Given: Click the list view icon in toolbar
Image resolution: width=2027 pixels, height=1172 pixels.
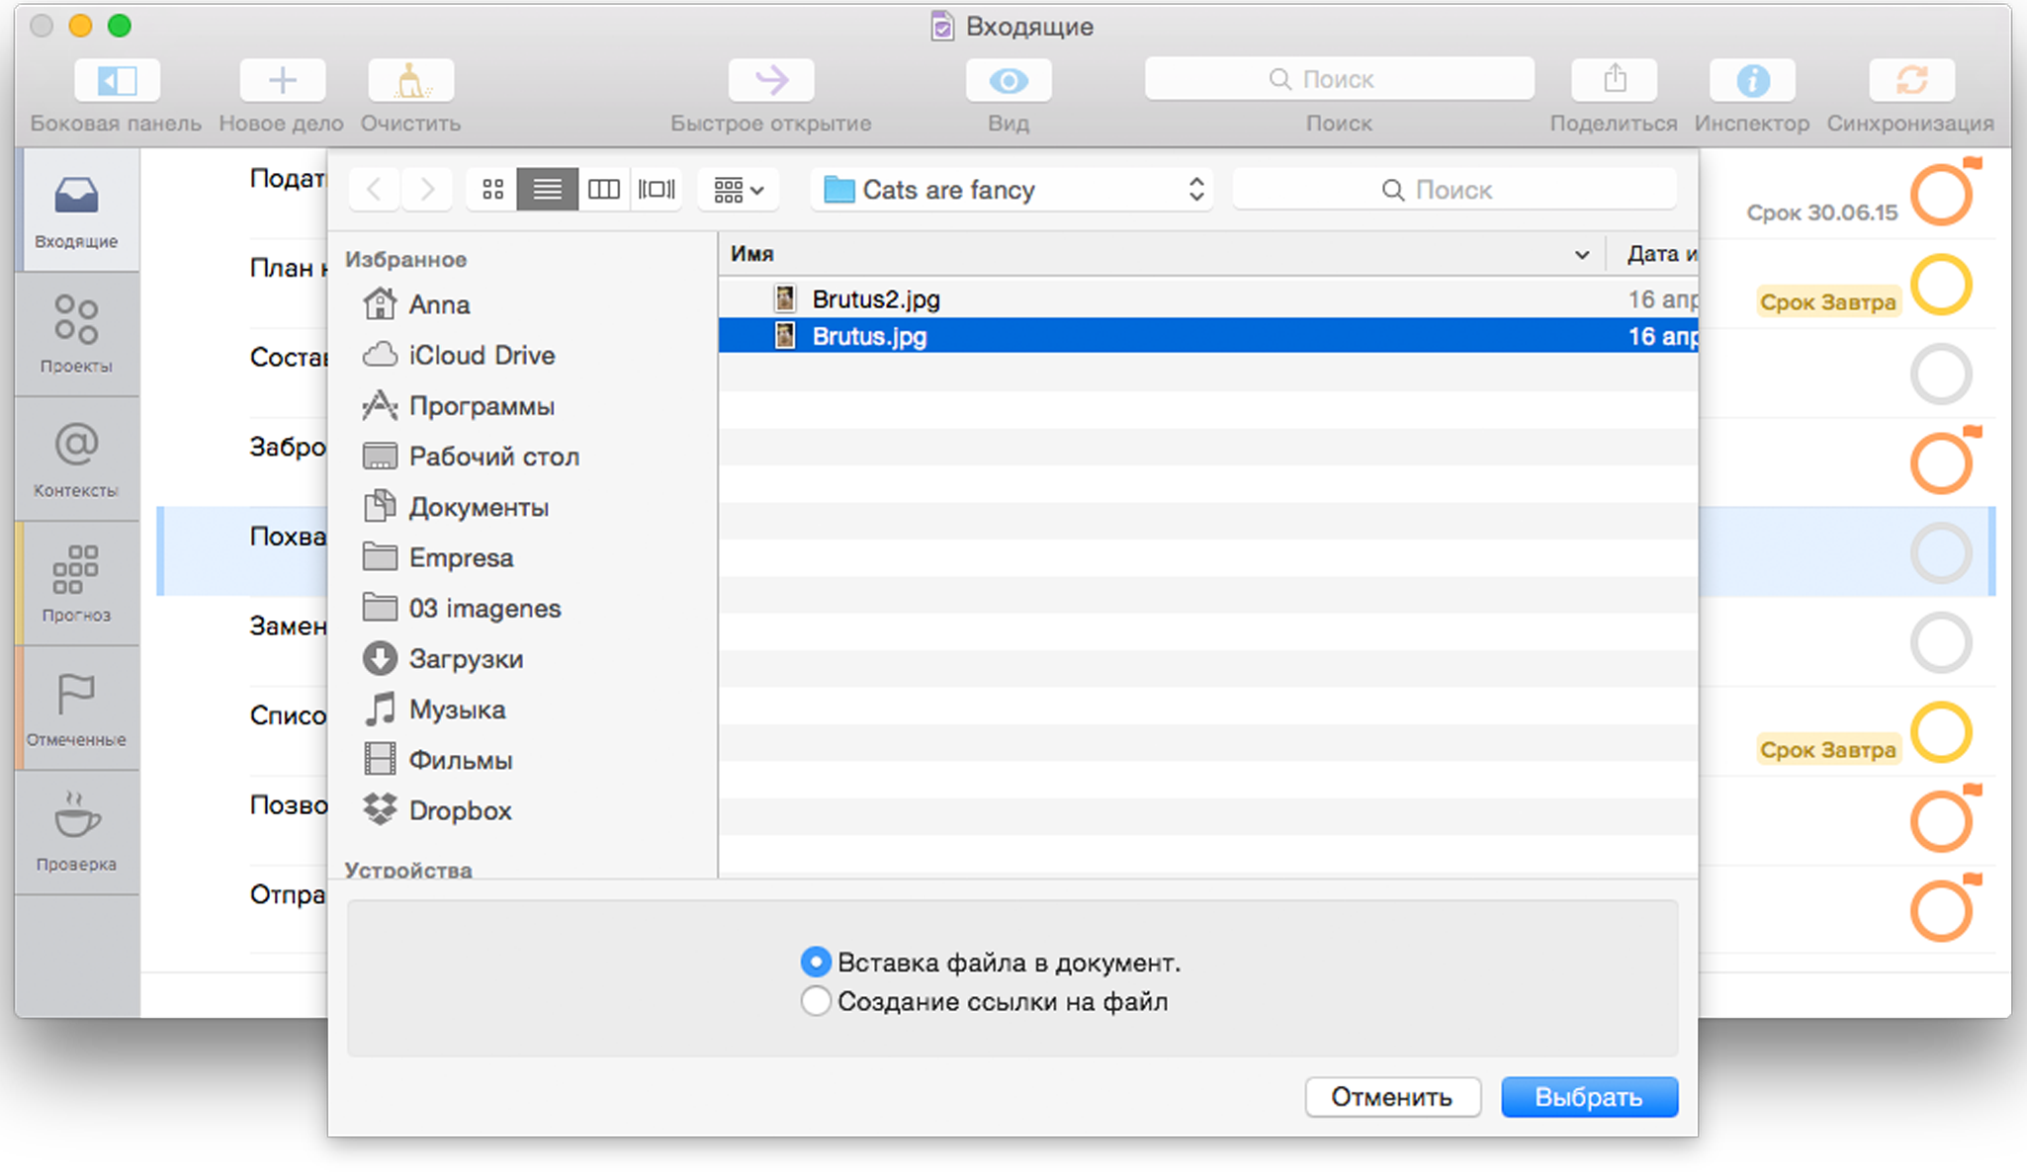Looking at the screenshot, I should [x=545, y=190].
